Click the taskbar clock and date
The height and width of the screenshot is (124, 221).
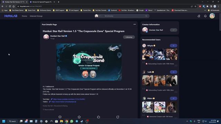[x=213, y=121]
